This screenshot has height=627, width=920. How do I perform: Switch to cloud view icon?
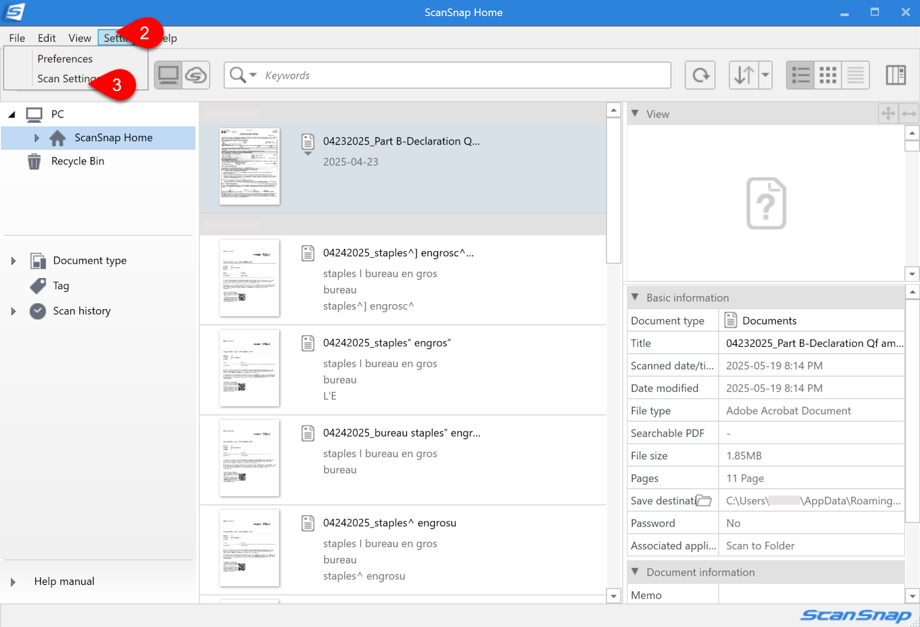pyautogui.click(x=196, y=76)
